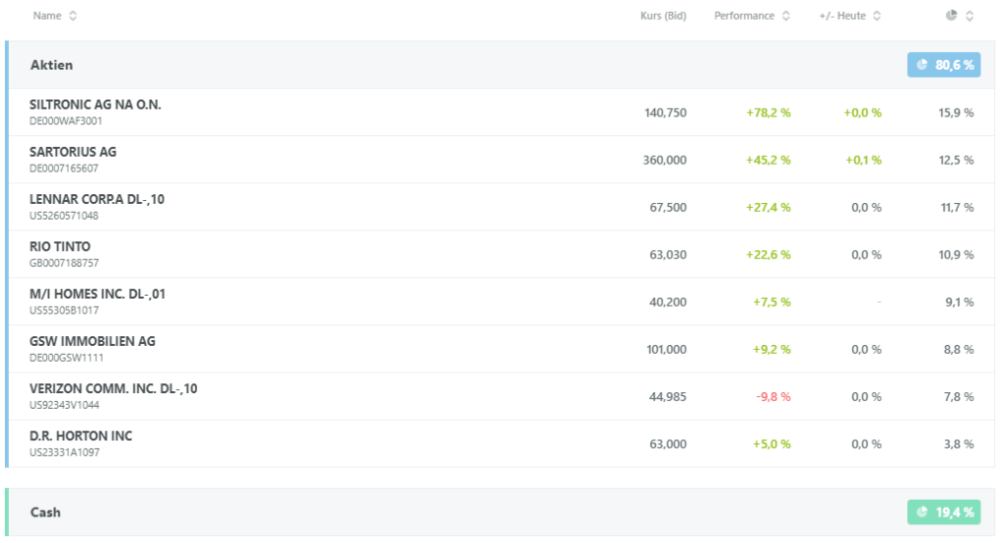Click Rio Tinto portfolio share 10,9 %

[x=956, y=255]
